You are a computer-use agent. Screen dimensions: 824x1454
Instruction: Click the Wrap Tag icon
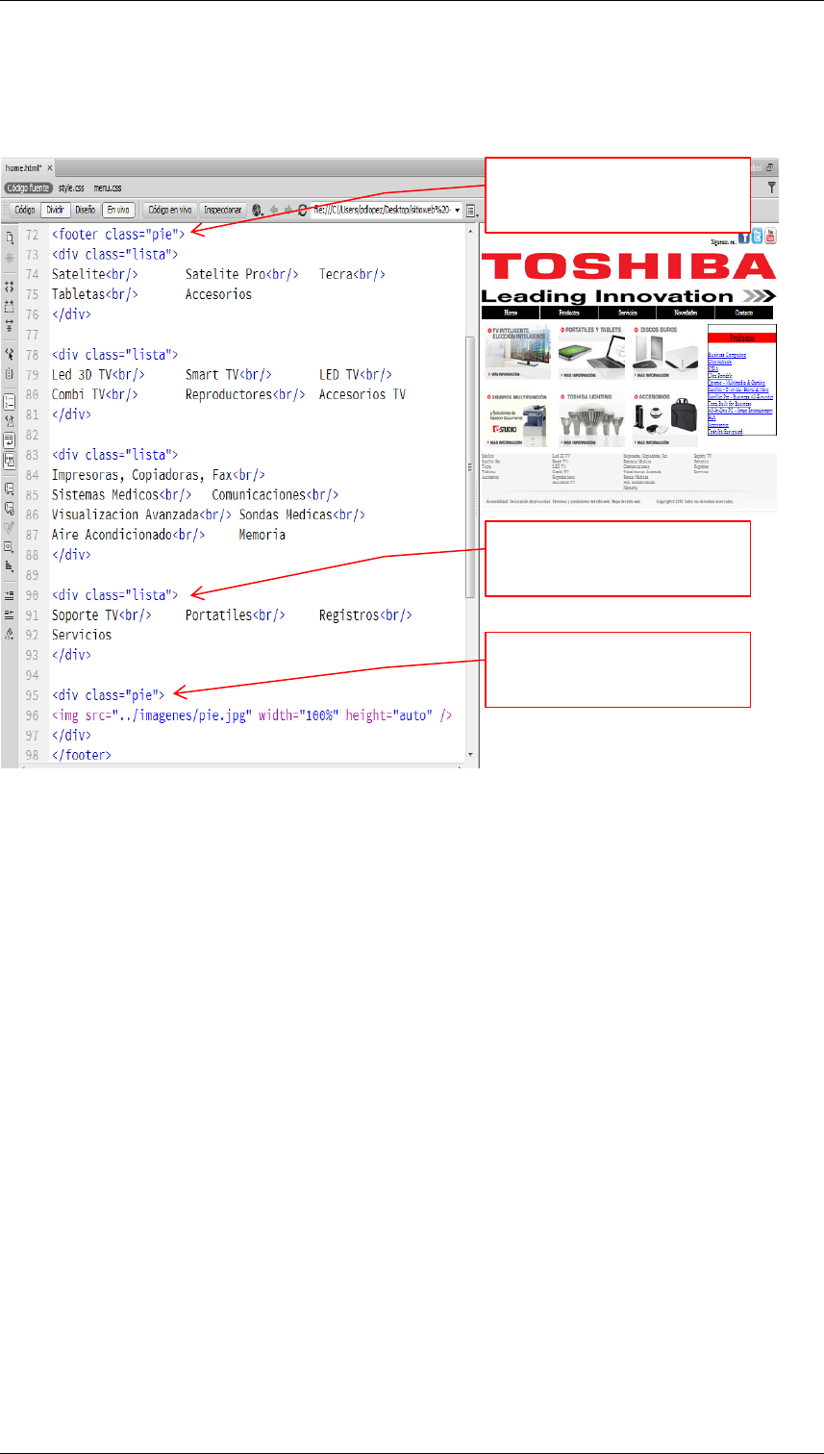[10, 528]
